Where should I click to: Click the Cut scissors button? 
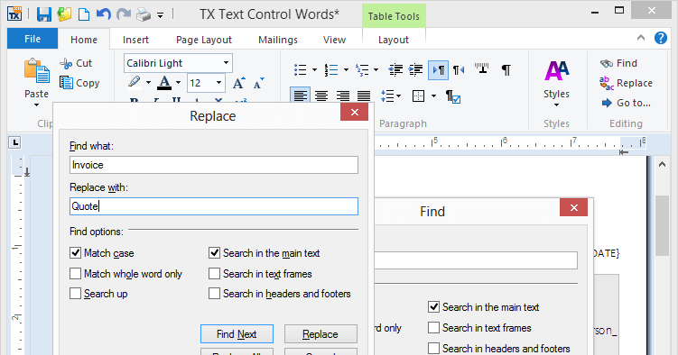[76, 63]
